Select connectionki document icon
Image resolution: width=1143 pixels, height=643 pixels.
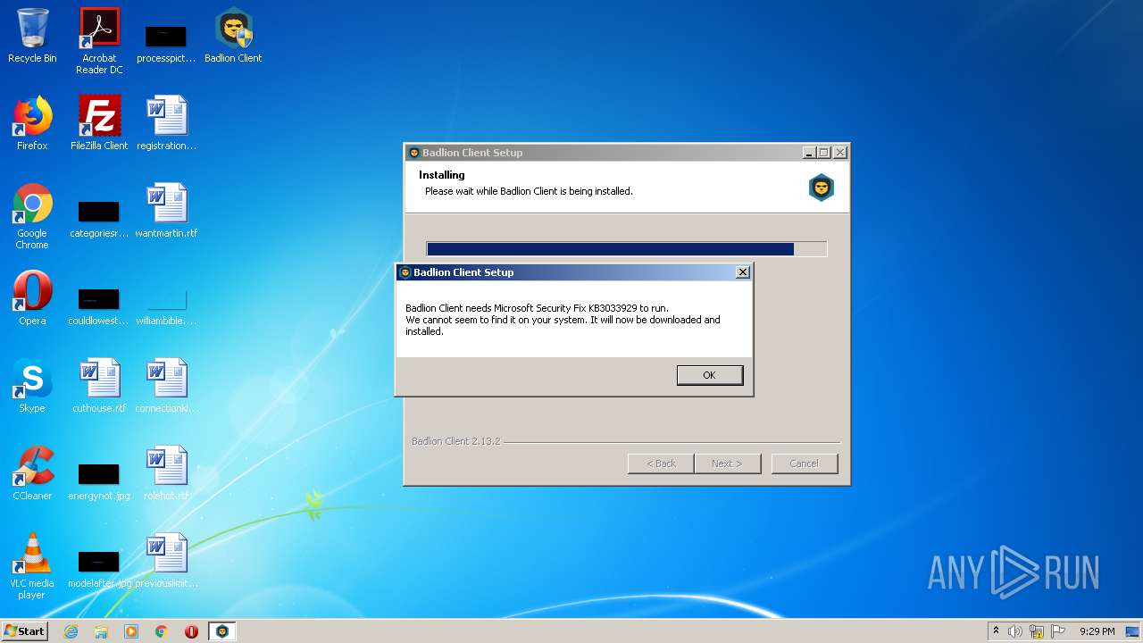coord(166,386)
